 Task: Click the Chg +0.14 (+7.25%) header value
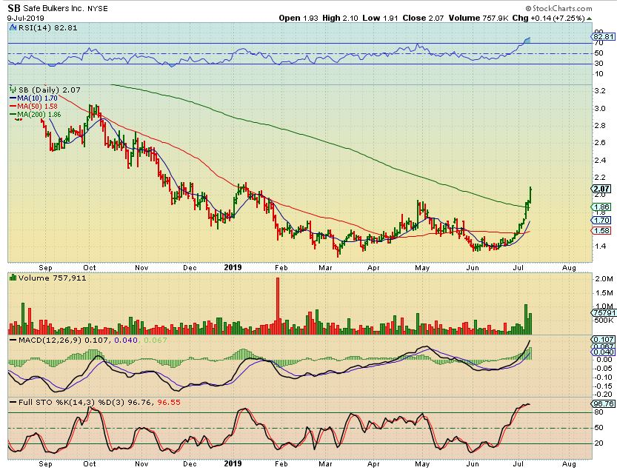point(574,18)
